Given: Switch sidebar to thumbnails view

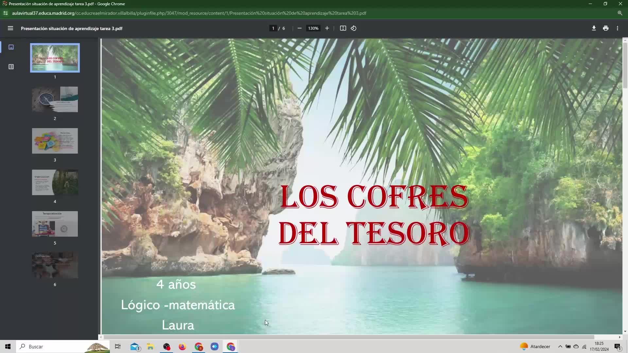Looking at the screenshot, I should tap(11, 47).
